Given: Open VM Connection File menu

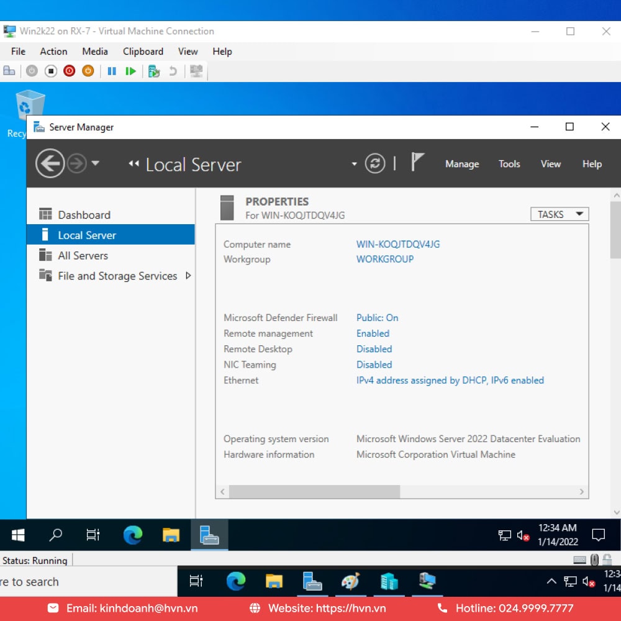Looking at the screenshot, I should pyautogui.click(x=18, y=52).
